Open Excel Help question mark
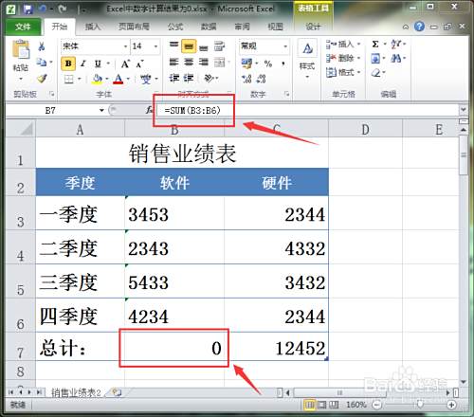 419,27
